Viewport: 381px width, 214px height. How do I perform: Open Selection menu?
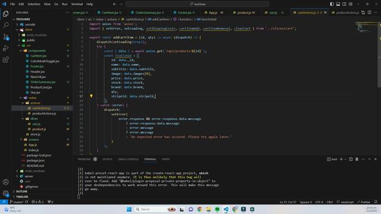34,4
